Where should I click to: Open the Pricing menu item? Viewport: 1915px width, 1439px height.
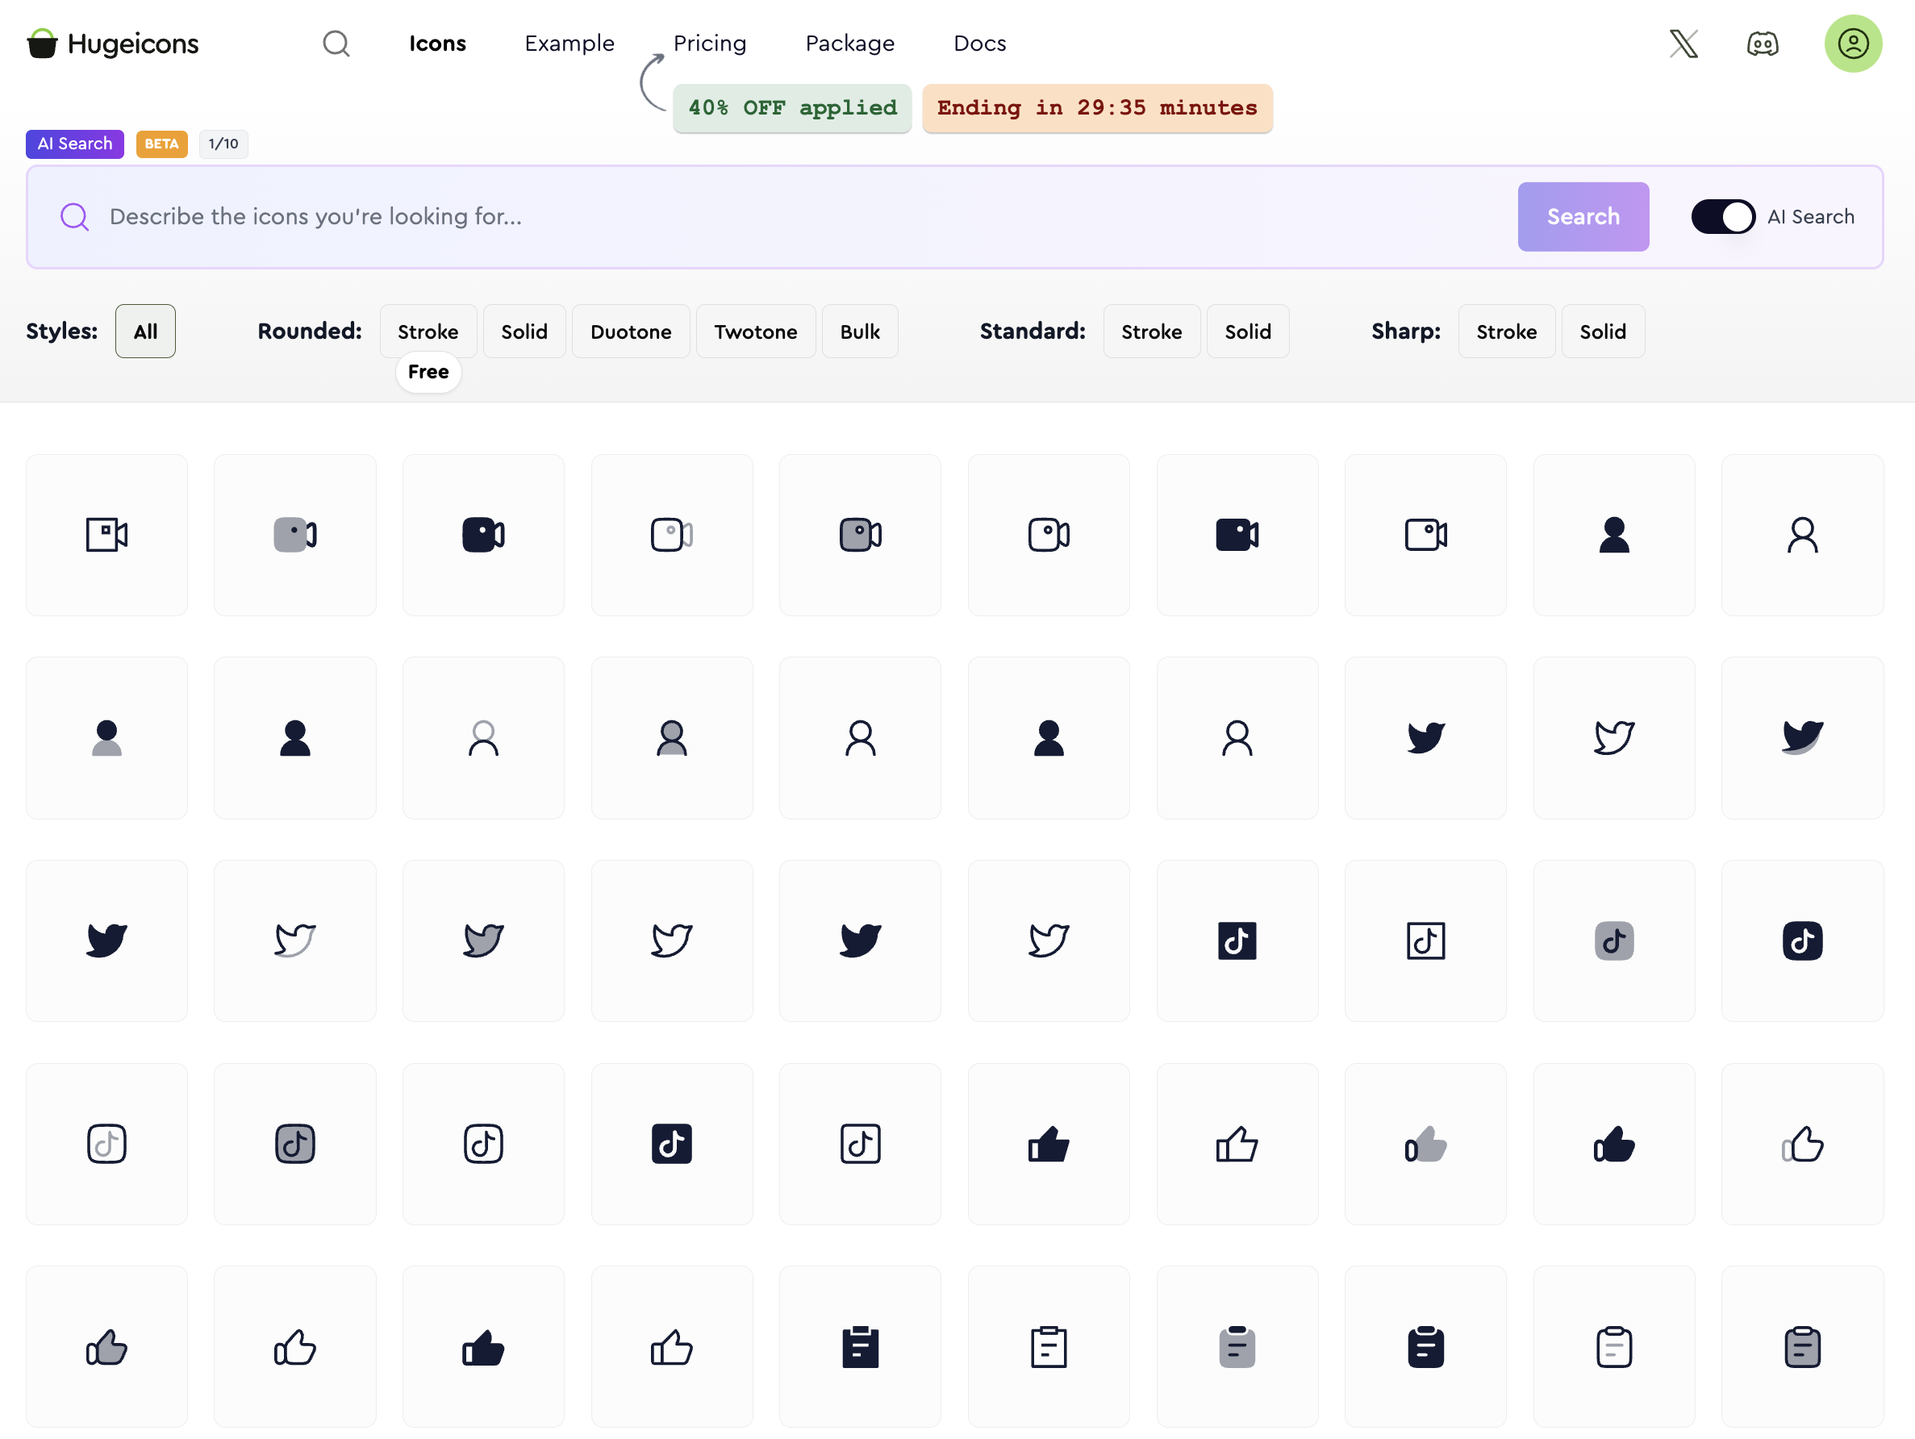pos(710,43)
